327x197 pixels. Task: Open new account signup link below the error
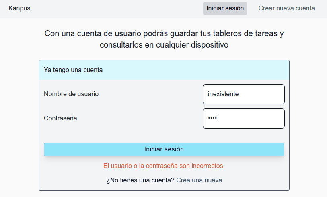199,180
